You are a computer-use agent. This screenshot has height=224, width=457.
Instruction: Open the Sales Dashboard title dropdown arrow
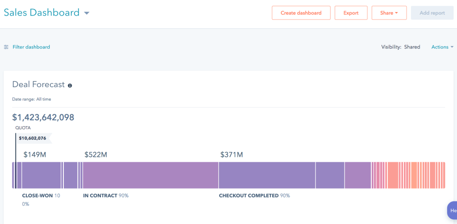tap(87, 13)
